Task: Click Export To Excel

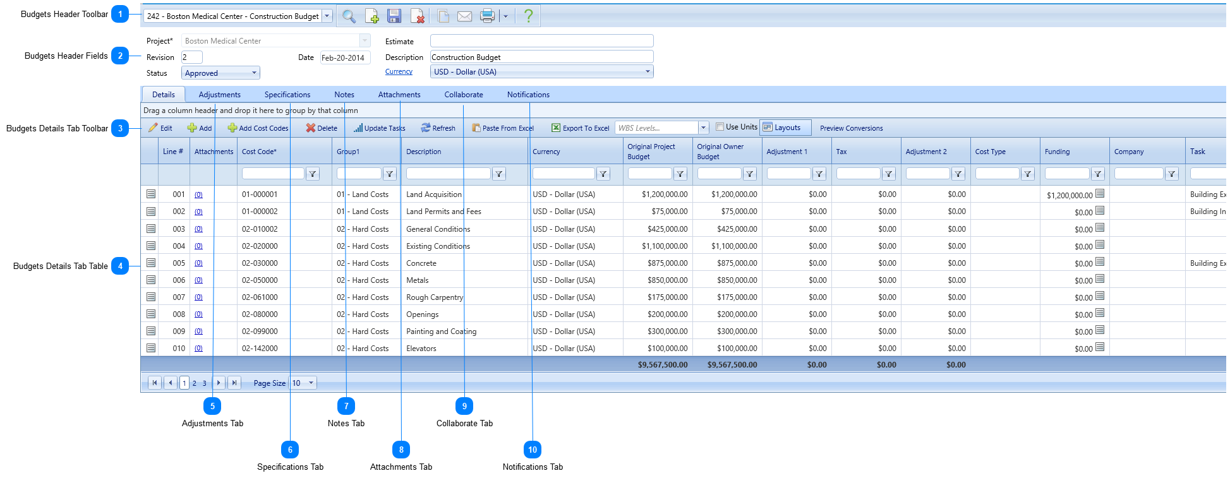Action: click(x=580, y=128)
